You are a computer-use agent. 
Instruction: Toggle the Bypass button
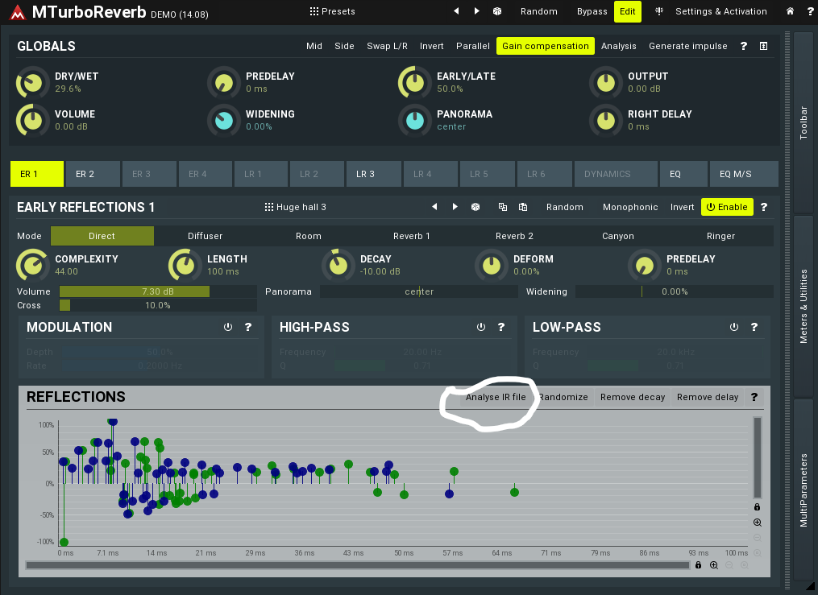[x=592, y=11]
